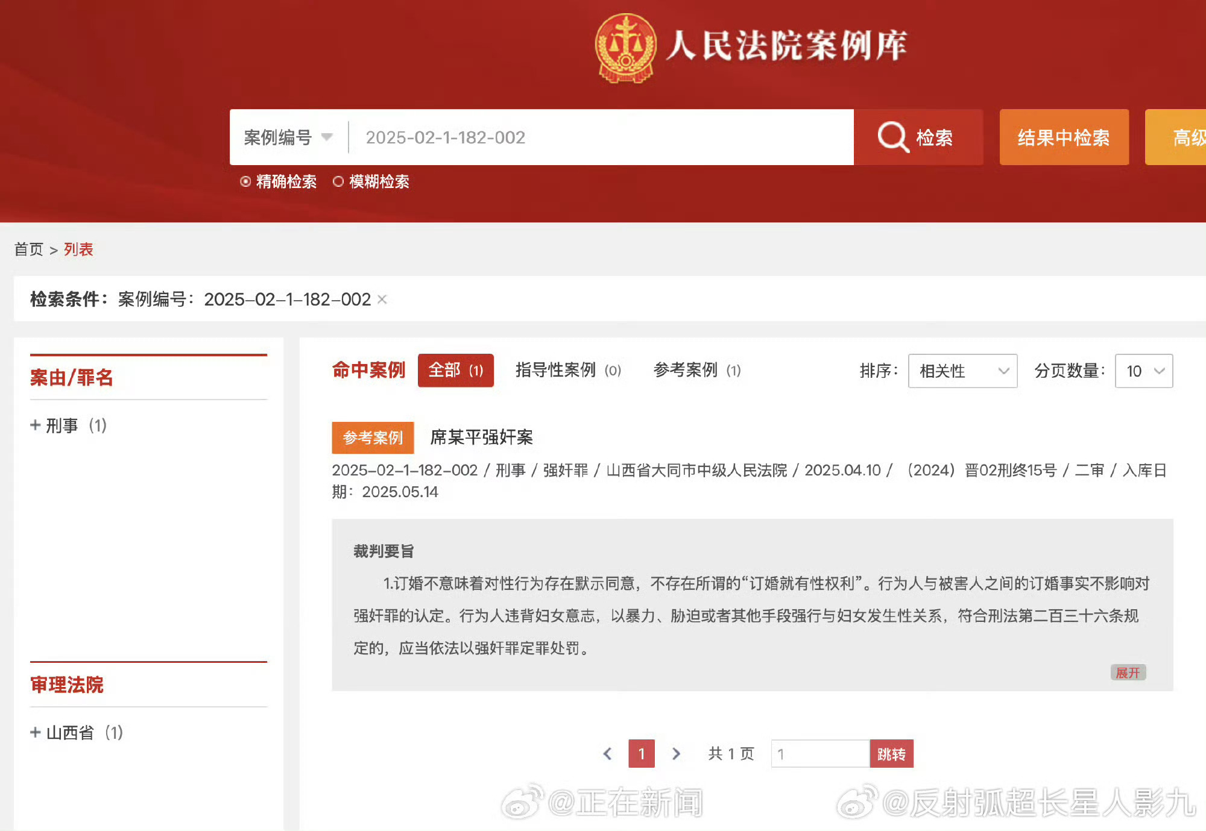Click the 结果中检索 button
The height and width of the screenshot is (831, 1206).
[1064, 137]
